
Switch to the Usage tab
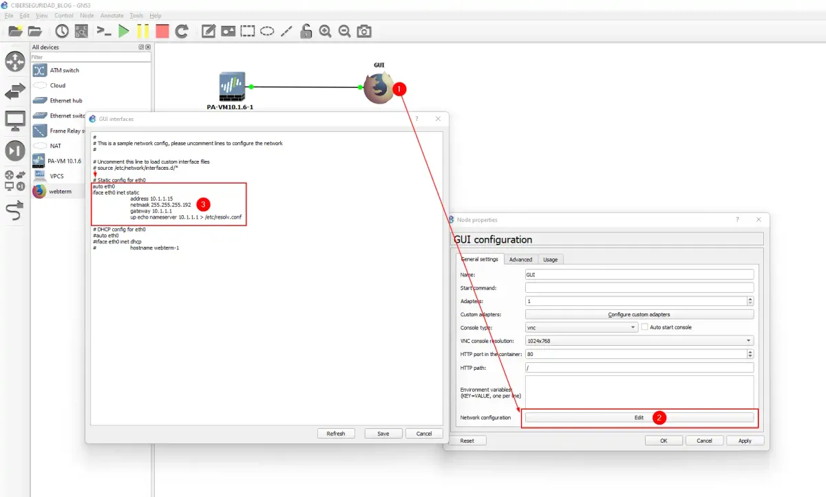[551, 259]
